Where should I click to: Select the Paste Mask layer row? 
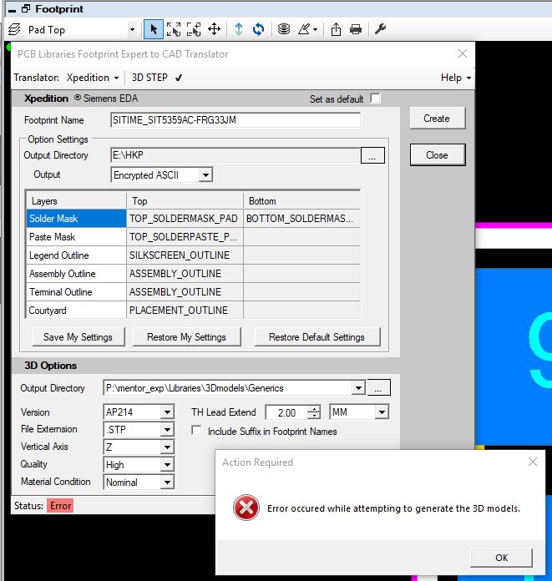click(76, 237)
